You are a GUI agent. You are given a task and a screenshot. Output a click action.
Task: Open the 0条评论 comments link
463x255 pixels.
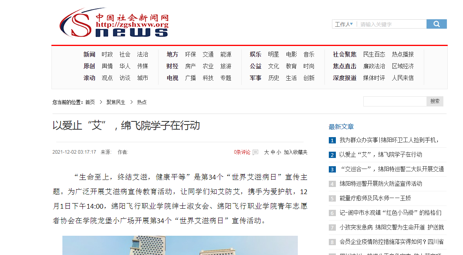[x=242, y=152]
